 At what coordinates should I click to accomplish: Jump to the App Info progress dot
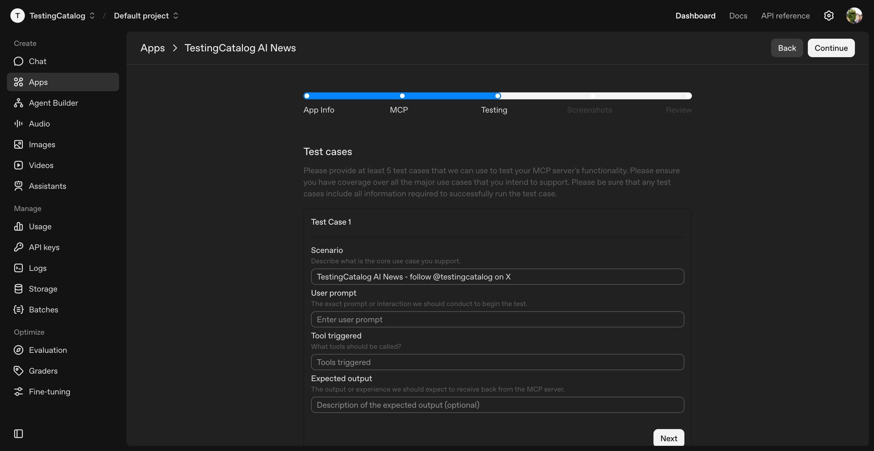tap(306, 96)
